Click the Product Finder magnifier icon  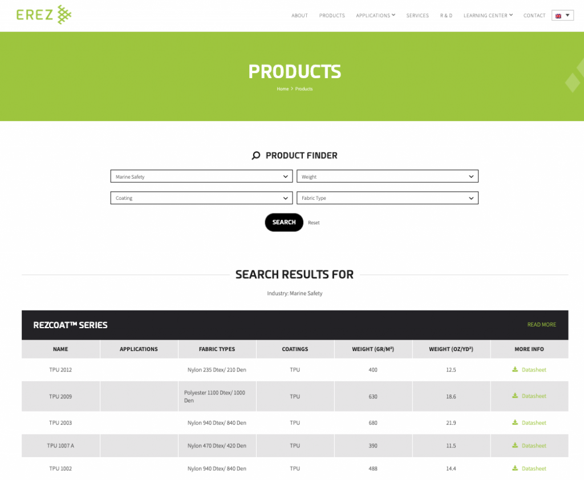tap(256, 155)
